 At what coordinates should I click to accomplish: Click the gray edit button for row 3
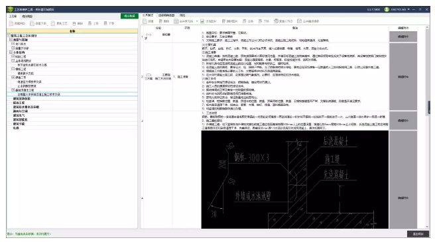403,121
